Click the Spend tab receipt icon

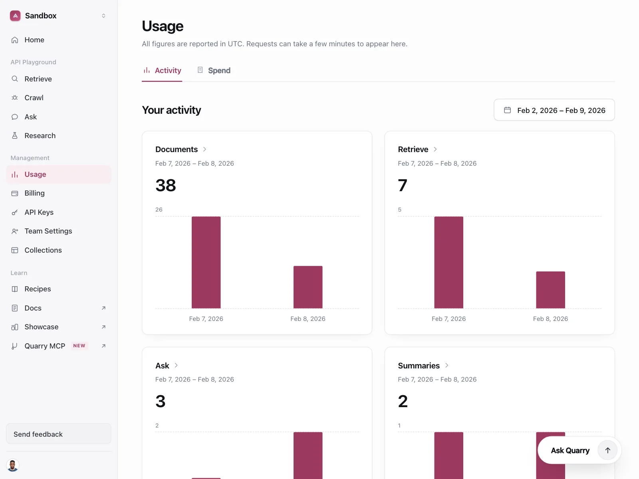(200, 70)
